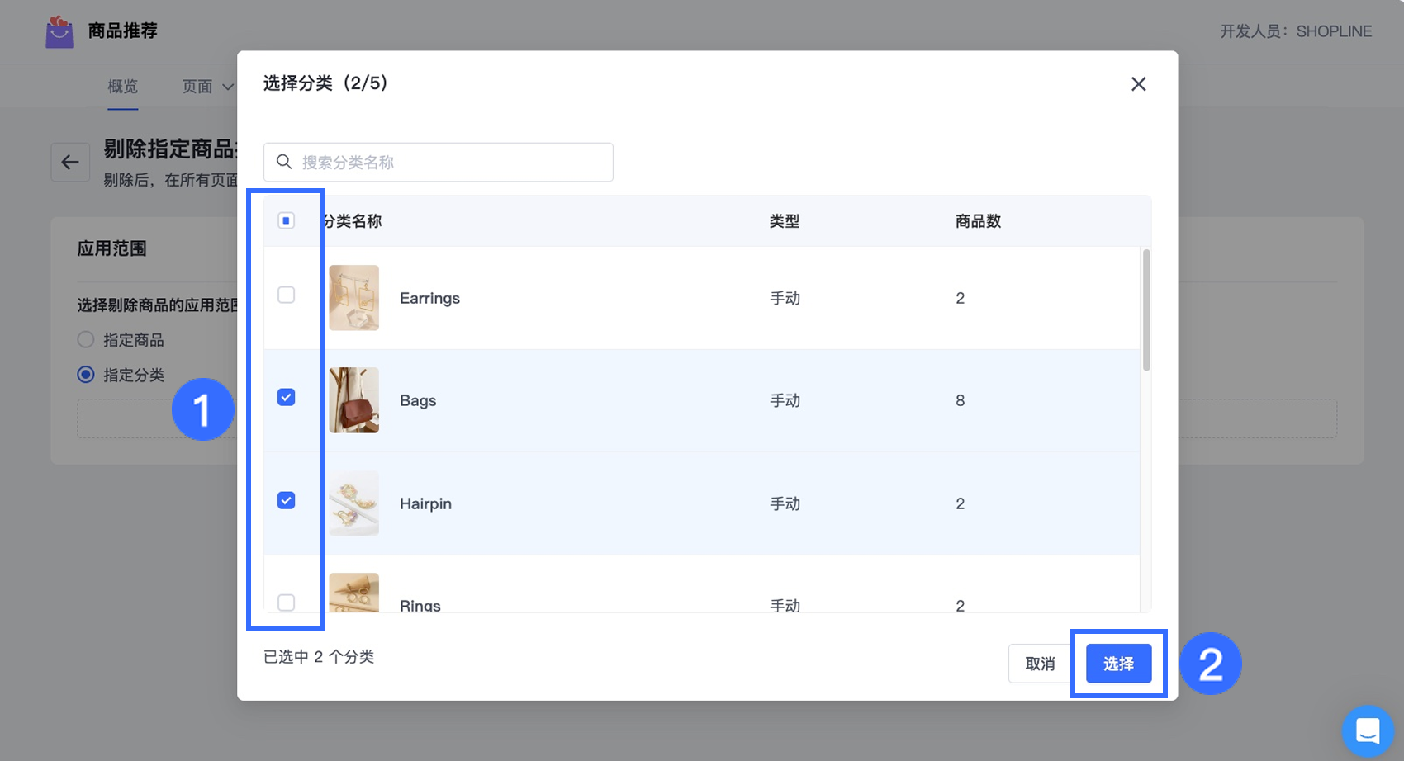Click the product recommendation app logo
Image resolution: width=1404 pixels, height=761 pixels.
[x=59, y=31]
